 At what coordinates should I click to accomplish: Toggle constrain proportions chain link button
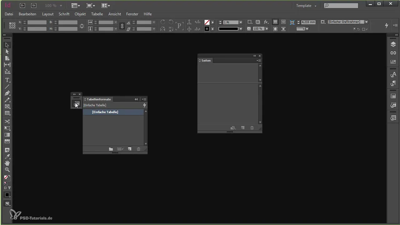tap(122, 26)
